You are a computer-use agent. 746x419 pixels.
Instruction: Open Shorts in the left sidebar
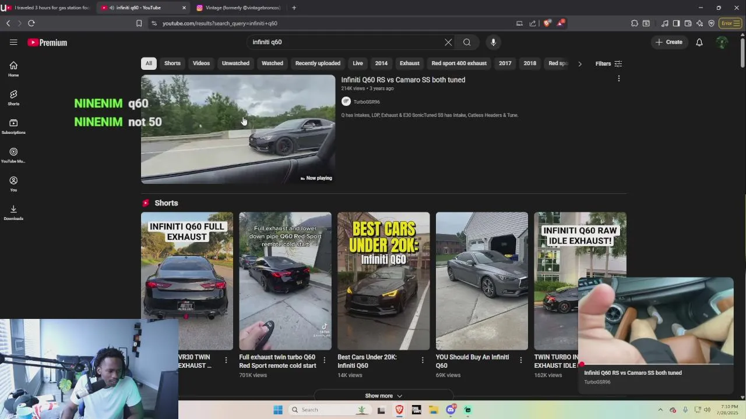coord(13,97)
